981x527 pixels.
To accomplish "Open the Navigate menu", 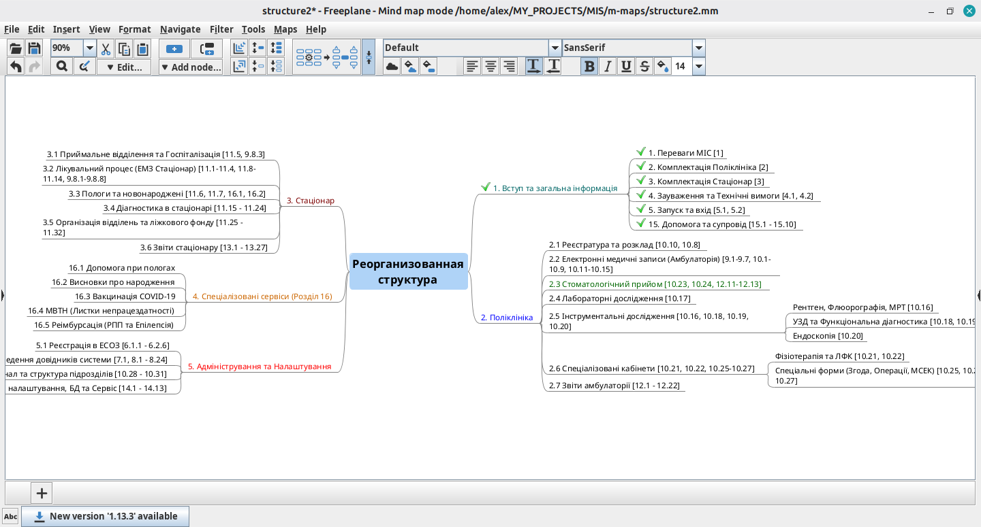I will tap(181, 29).
